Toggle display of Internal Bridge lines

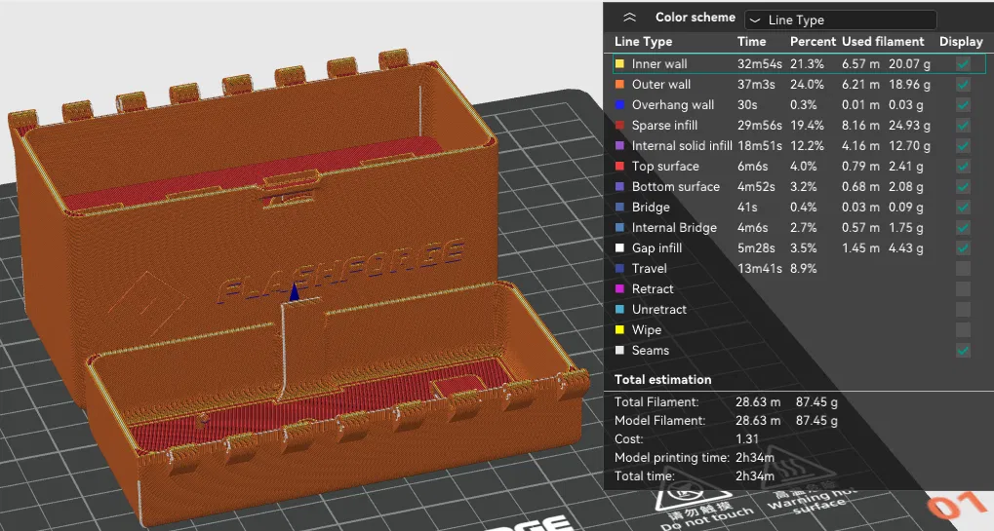pyautogui.click(x=963, y=228)
